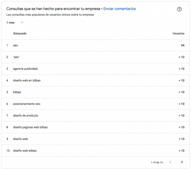Open the '1 mes' period dropdown
The width and height of the screenshot is (191, 169).
point(15,23)
